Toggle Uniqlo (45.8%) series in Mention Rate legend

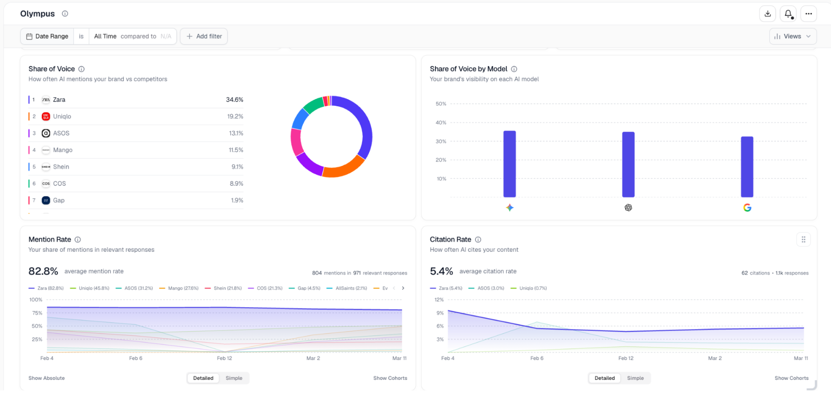click(x=90, y=288)
